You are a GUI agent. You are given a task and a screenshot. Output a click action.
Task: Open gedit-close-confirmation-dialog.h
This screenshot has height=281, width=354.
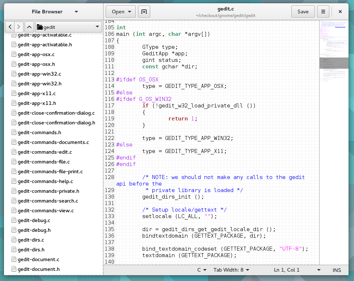(56, 123)
